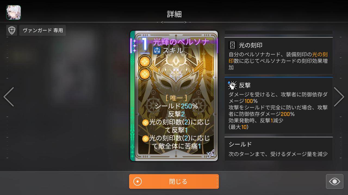Screen dimensions: 348x195
Task: Select the 光輝のペルソナ card title
Action: (x=181, y=42)
